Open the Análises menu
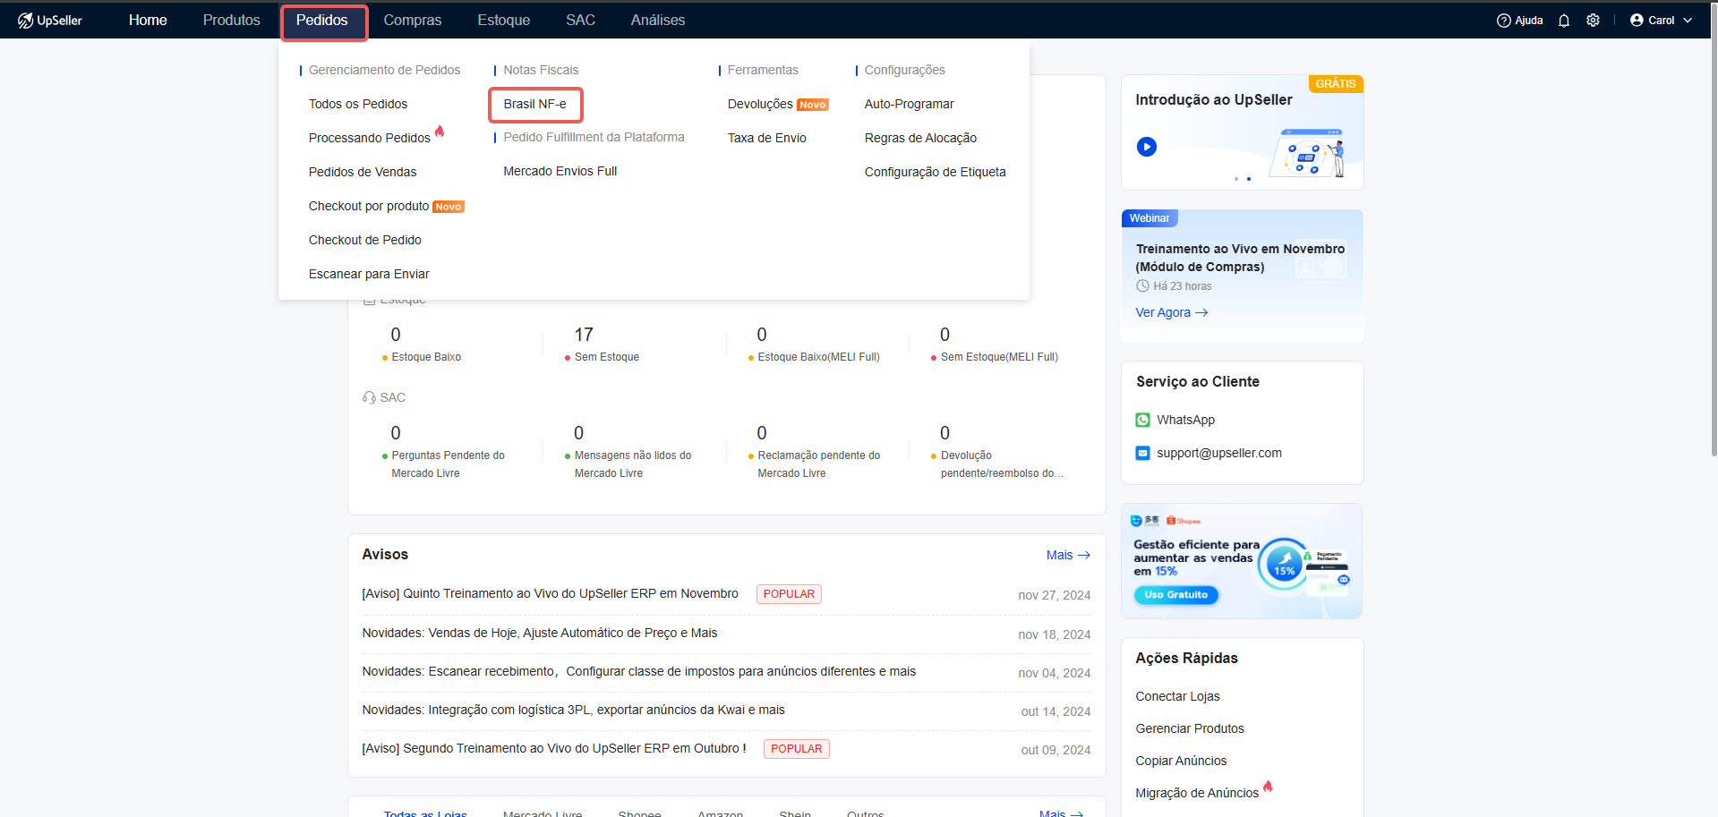 click(x=658, y=20)
